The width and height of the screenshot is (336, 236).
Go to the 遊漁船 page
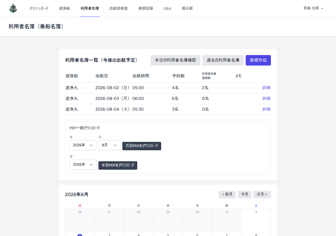click(x=65, y=8)
